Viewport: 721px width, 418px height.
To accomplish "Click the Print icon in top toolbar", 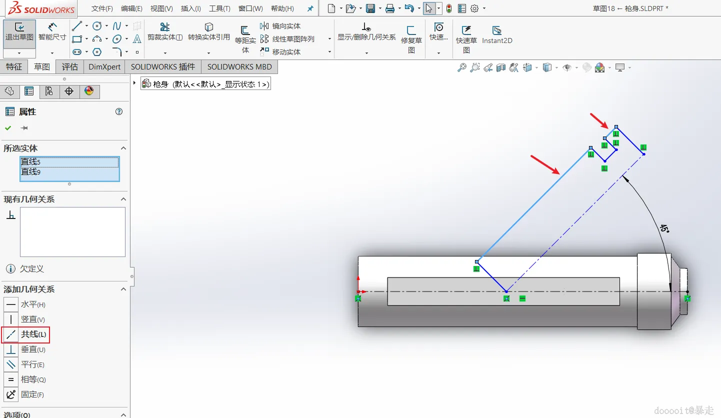I will [390, 8].
